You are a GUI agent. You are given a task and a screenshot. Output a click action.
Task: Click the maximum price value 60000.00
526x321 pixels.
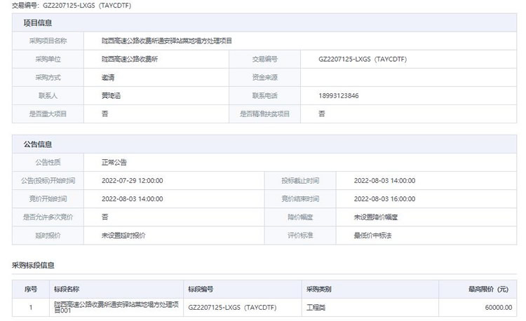coord(498,307)
